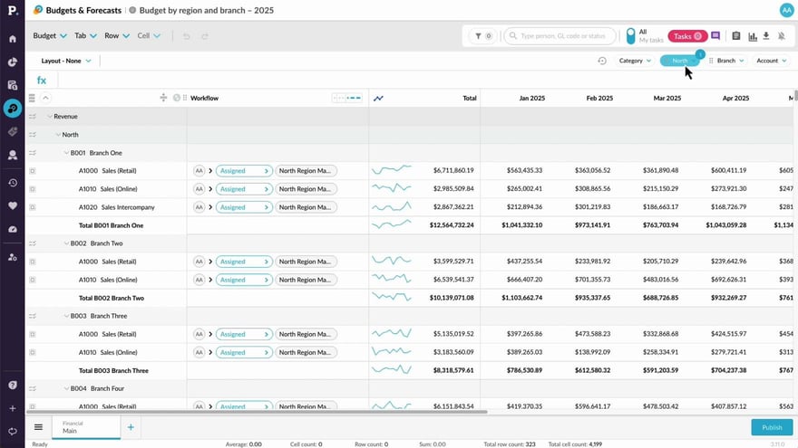Toggle checkbox for B002 A1010 Sales (Online) row
Viewport: 798px width, 448px height.
pos(32,280)
